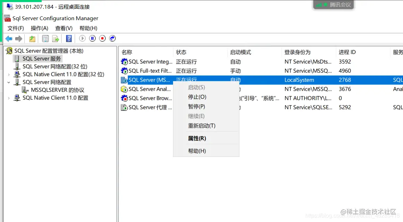
Task: Choose 属性(R) in the context menu
Action: (206, 138)
